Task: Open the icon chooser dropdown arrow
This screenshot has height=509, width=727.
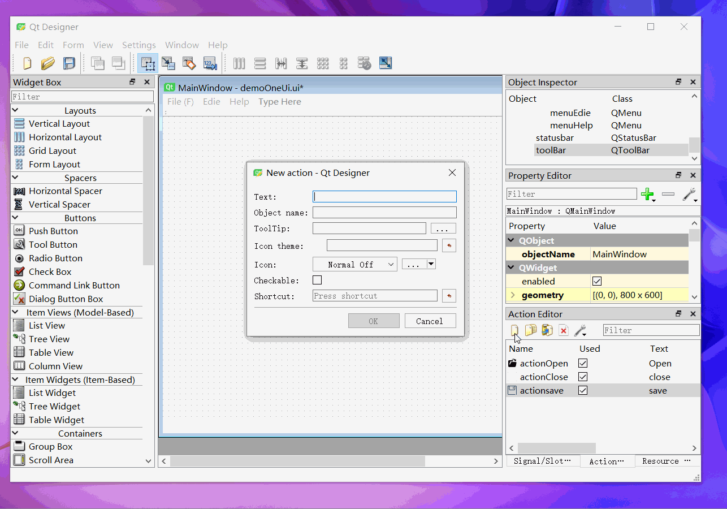Action: (x=431, y=264)
